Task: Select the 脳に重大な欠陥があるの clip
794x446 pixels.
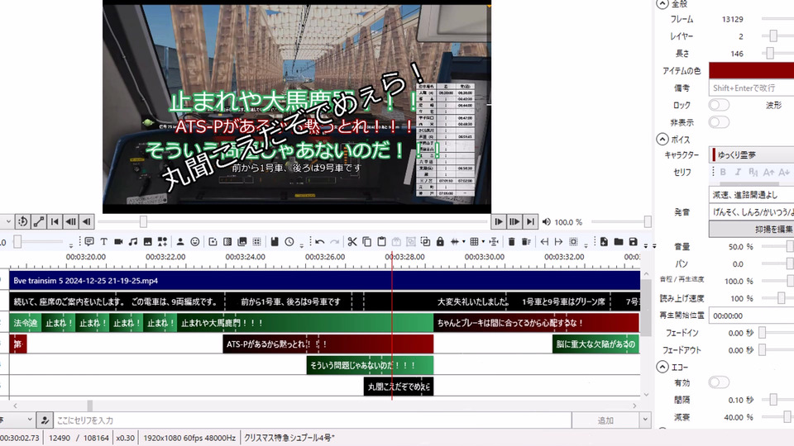Action: [x=595, y=344]
